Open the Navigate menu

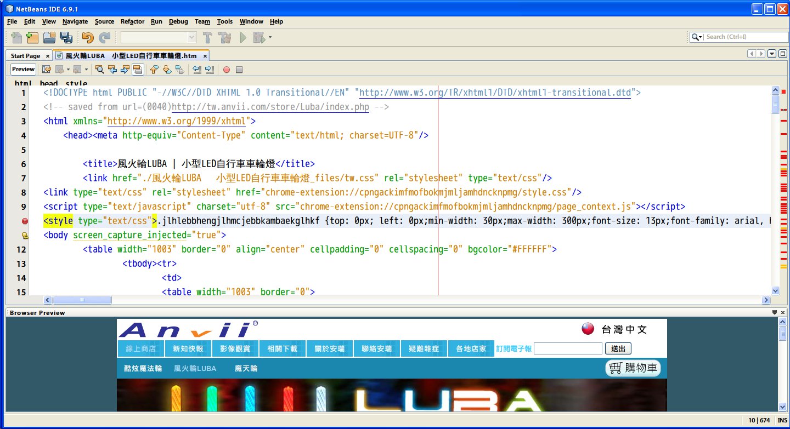click(x=75, y=21)
